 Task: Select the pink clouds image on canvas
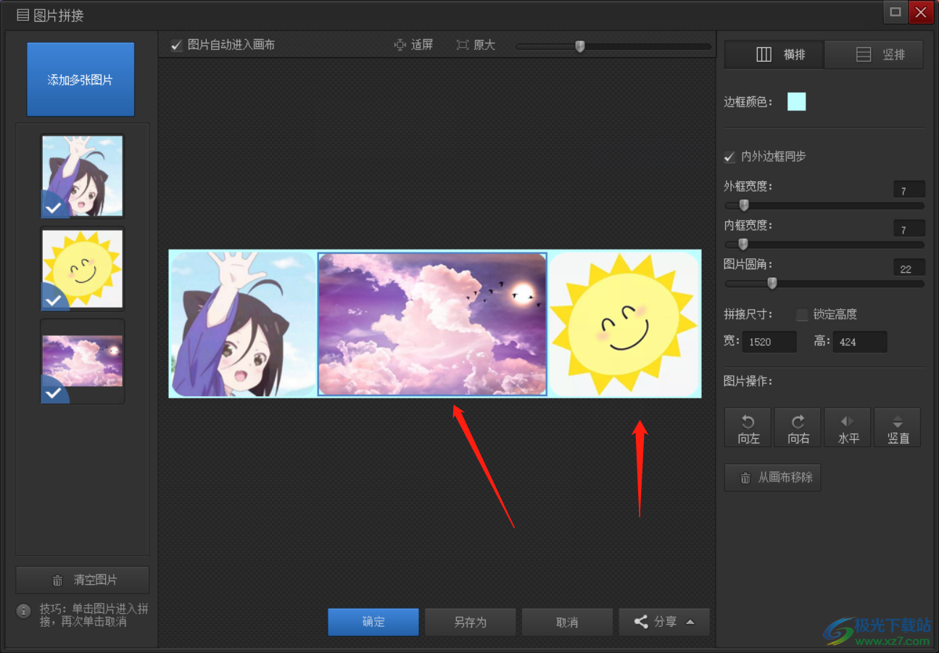pyautogui.click(x=432, y=324)
